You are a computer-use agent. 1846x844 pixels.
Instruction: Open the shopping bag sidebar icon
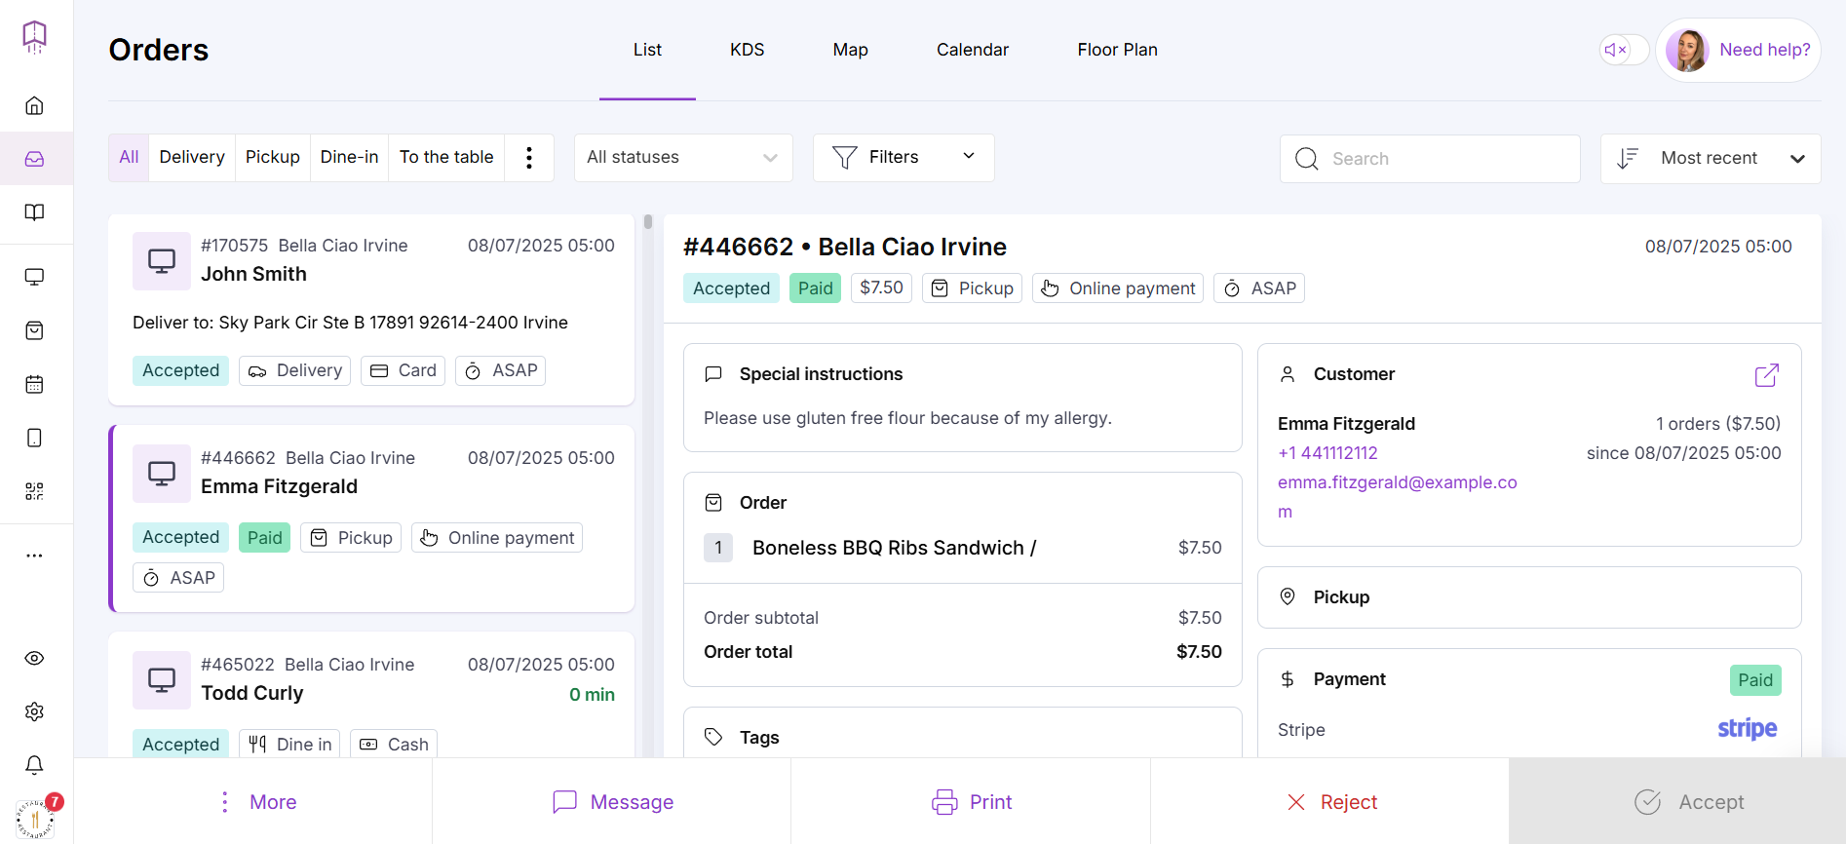[x=34, y=330]
